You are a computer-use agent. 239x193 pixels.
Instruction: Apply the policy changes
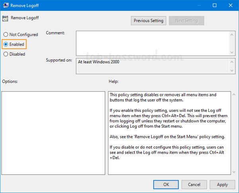(x=222, y=185)
